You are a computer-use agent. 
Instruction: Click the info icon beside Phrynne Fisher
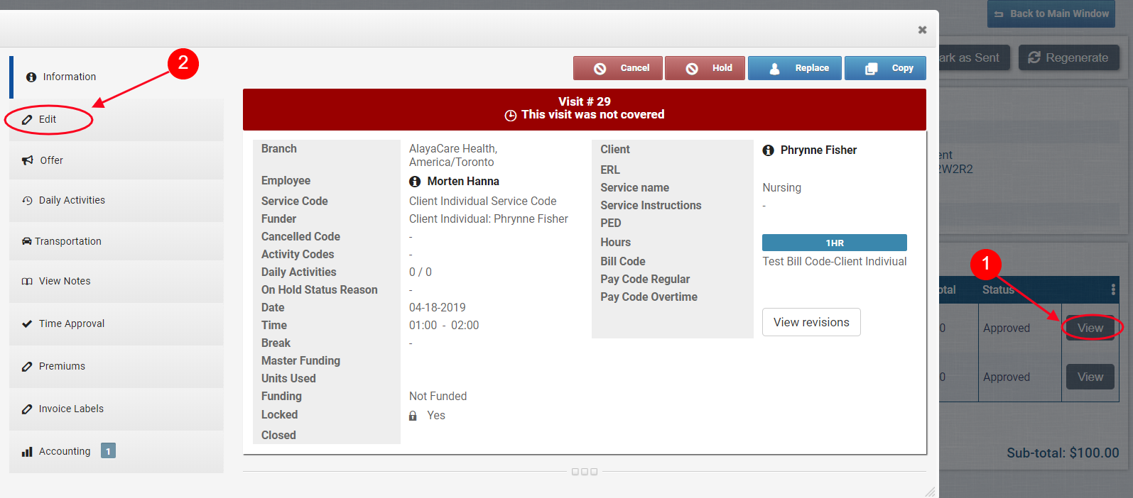pos(768,150)
